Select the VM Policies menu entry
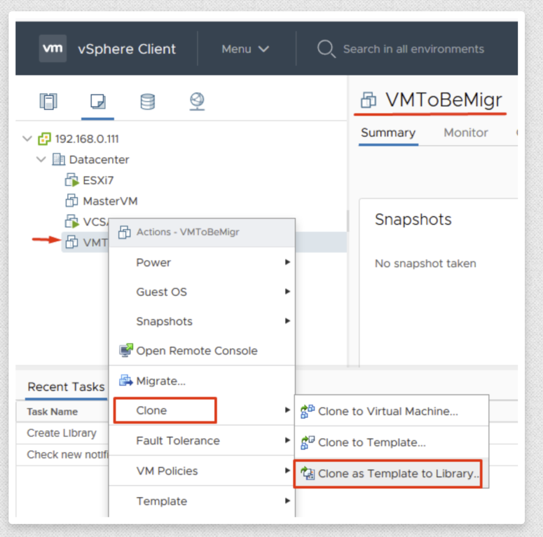The width and height of the screenshot is (543, 537). (202, 471)
